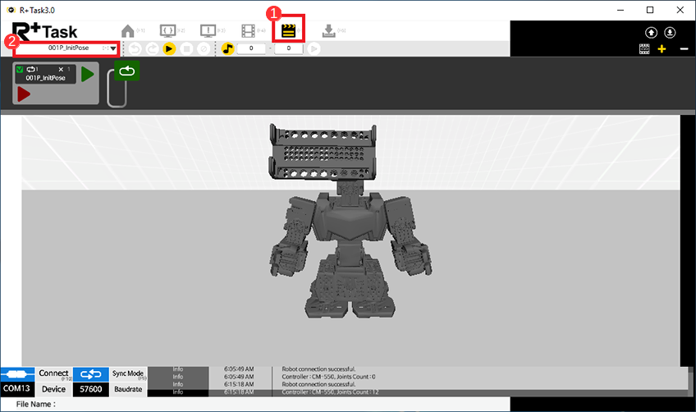Select the yellow clapperboard motion group tab
This screenshot has height=412, width=696.
click(x=288, y=30)
